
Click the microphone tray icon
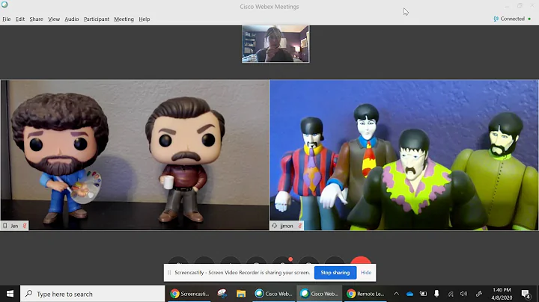(436, 294)
